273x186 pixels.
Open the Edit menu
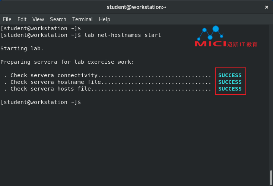(x=22, y=19)
